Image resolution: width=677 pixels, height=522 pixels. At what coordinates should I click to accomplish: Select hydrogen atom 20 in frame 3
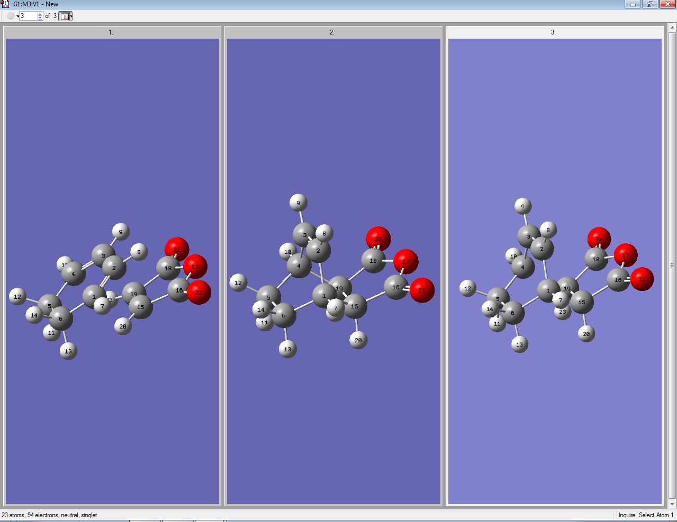[x=586, y=333]
